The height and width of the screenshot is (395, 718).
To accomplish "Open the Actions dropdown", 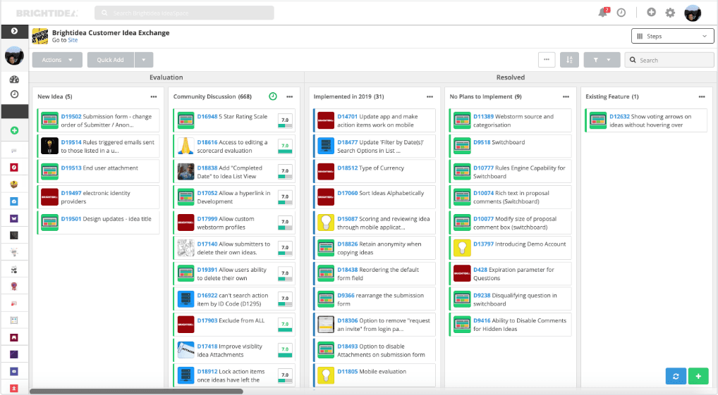I will coord(57,60).
